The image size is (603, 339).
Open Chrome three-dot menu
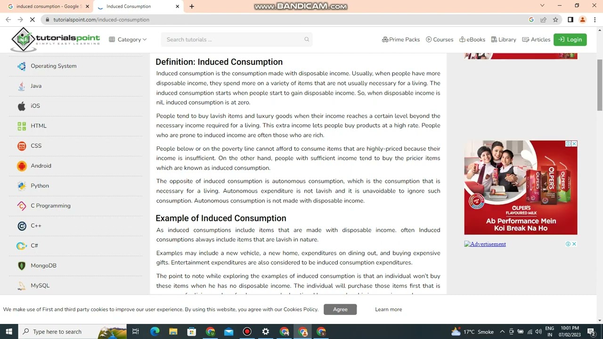pos(595,19)
